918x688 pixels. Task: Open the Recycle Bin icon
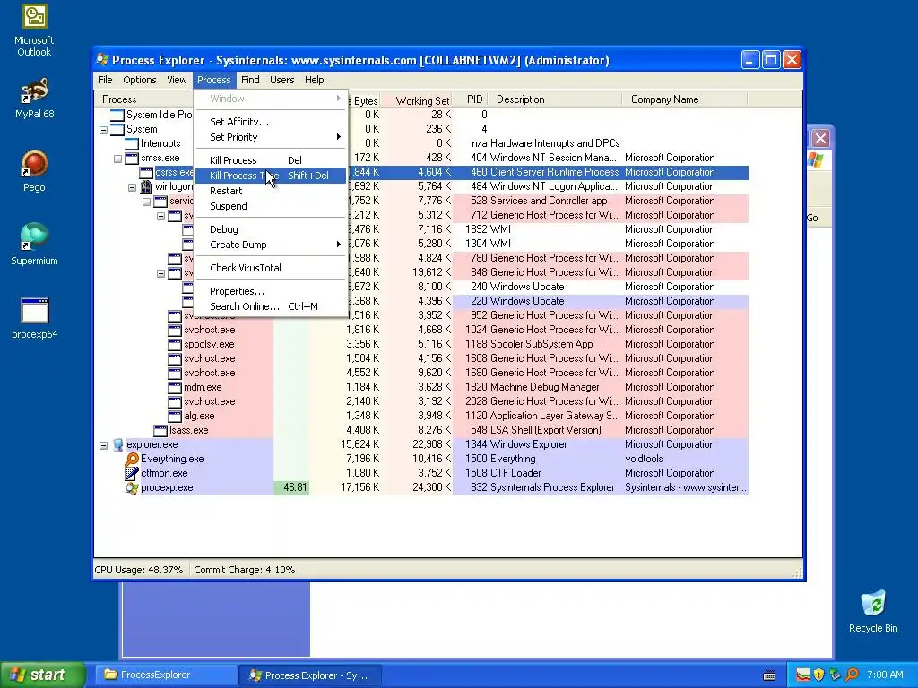point(873,612)
